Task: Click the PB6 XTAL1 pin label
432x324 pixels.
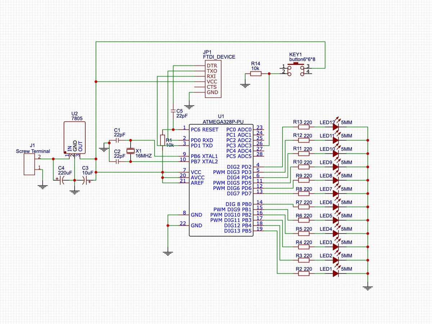Action: click(x=204, y=156)
